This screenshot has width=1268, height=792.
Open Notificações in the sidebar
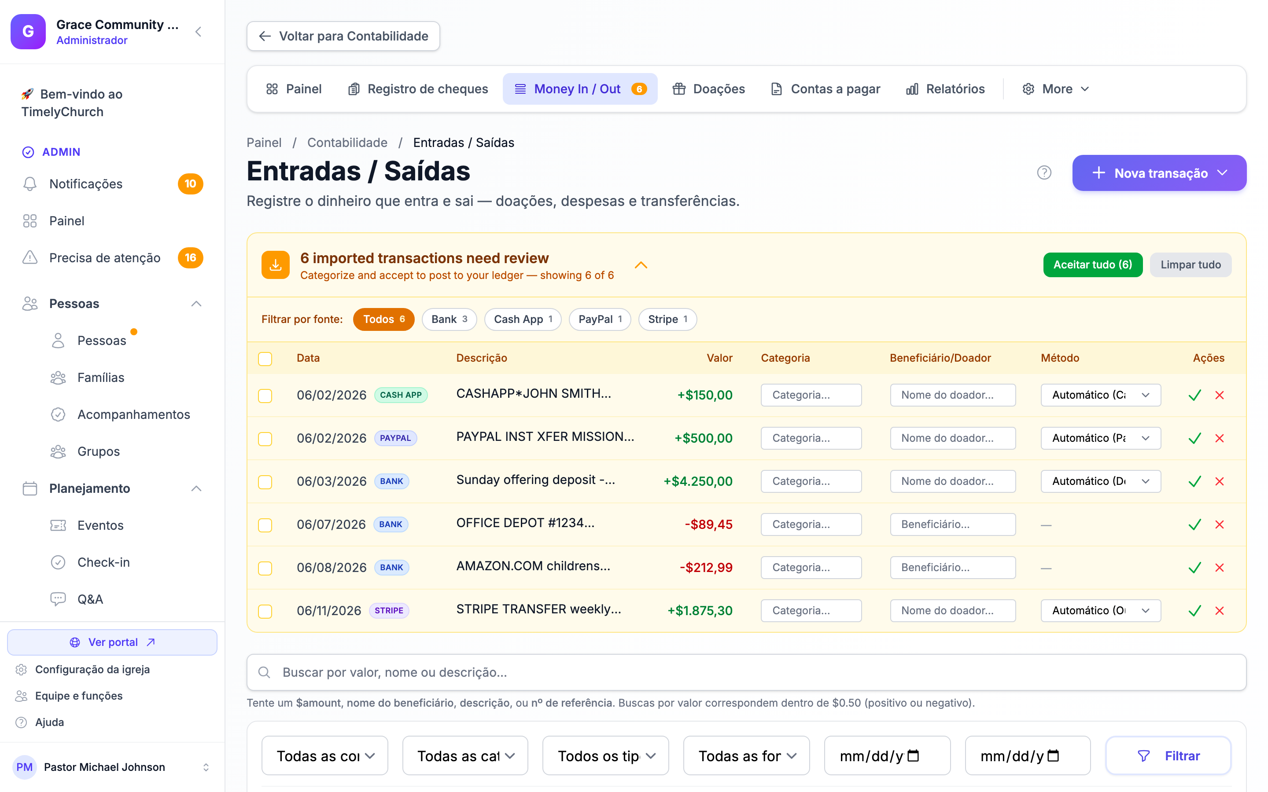click(x=112, y=184)
